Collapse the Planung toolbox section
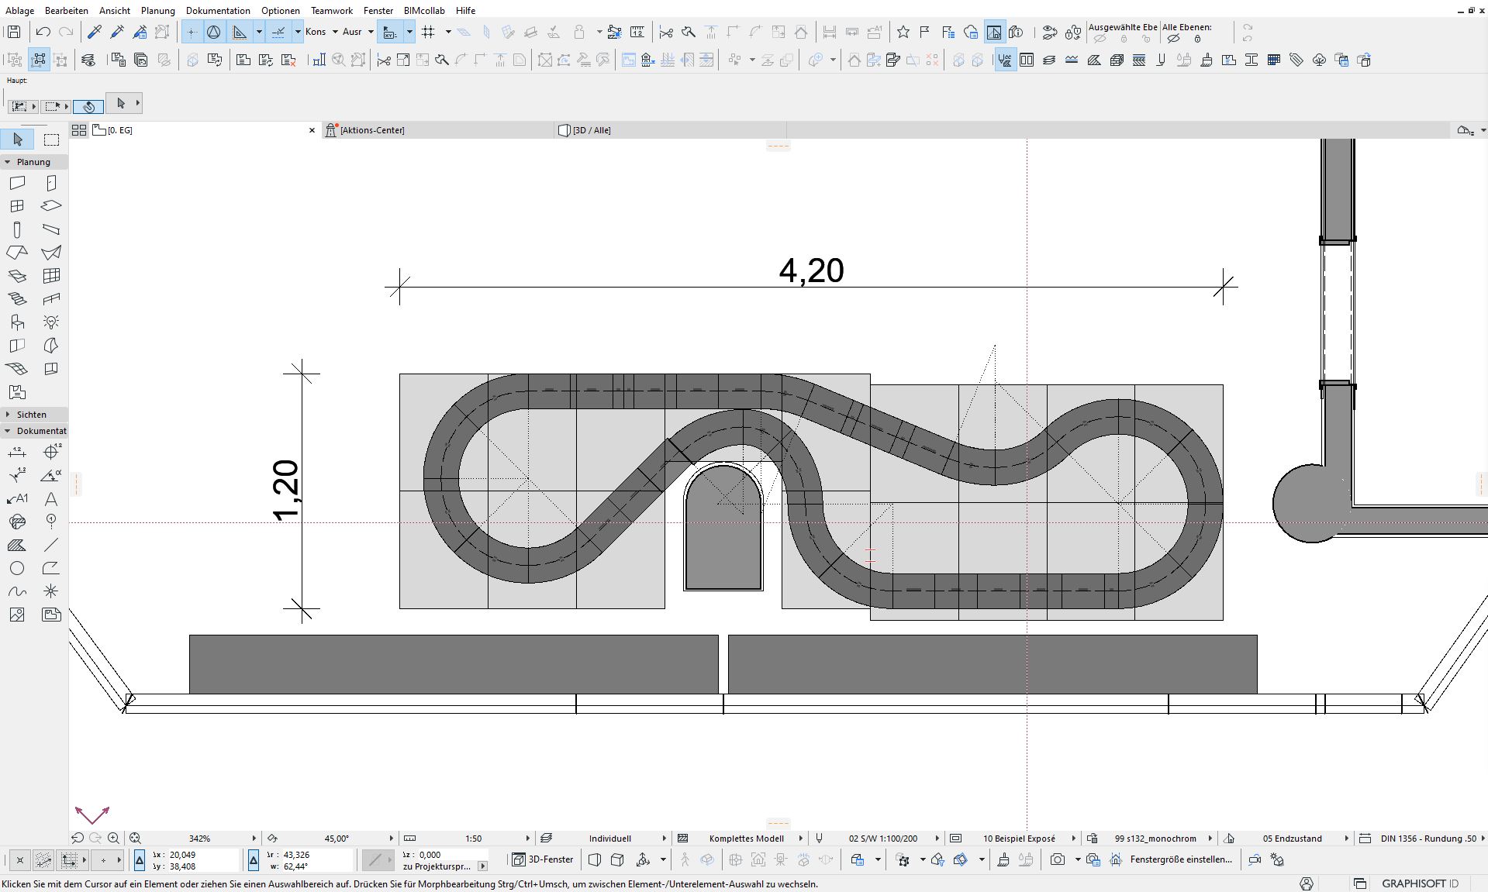 (8, 162)
